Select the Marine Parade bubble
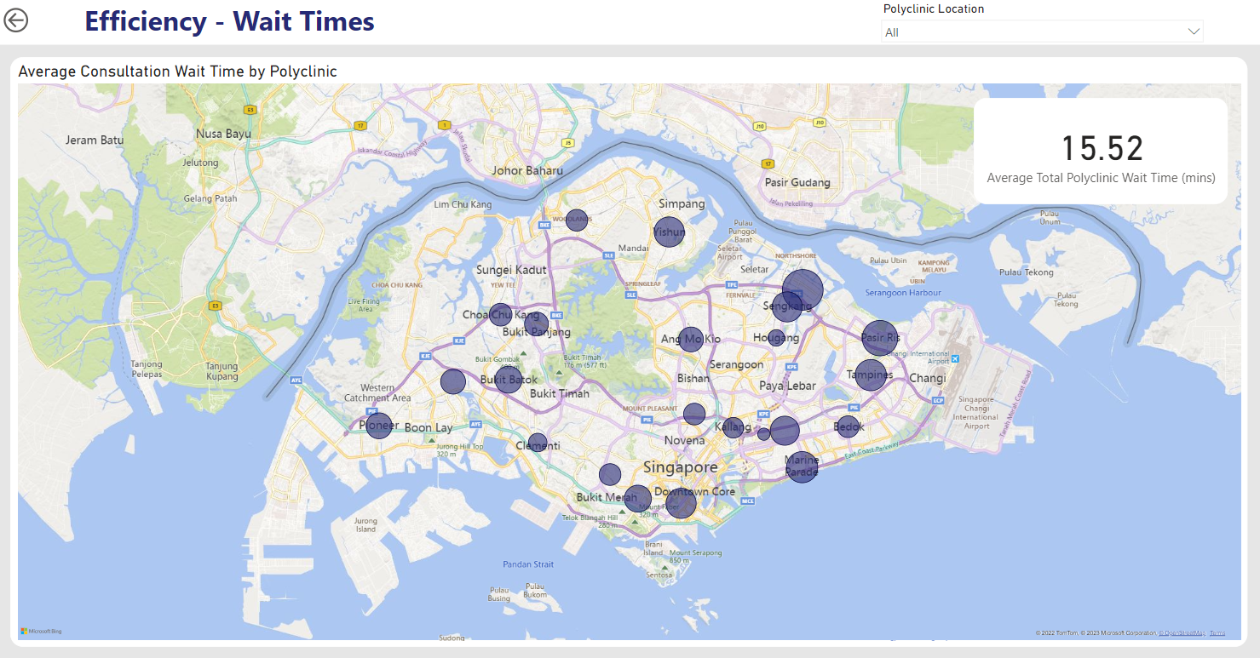The width and height of the screenshot is (1260, 658). [x=802, y=466]
